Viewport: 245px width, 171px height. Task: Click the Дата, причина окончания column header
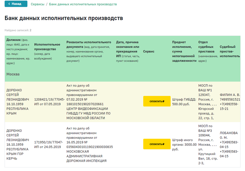(x=128, y=51)
